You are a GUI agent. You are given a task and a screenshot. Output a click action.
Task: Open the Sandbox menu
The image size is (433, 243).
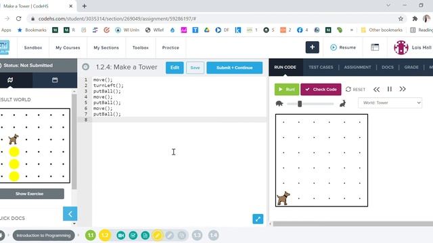[x=33, y=48]
